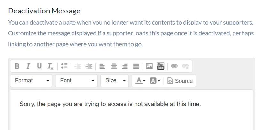Click inside the deactivation message text area
262x130 pixels.
coord(132,110)
